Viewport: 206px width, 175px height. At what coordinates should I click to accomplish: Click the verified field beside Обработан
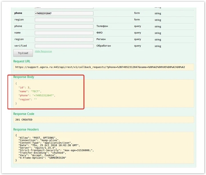(x=64, y=46)
